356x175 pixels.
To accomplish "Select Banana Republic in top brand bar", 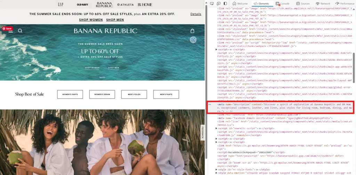I will point(104,5).
